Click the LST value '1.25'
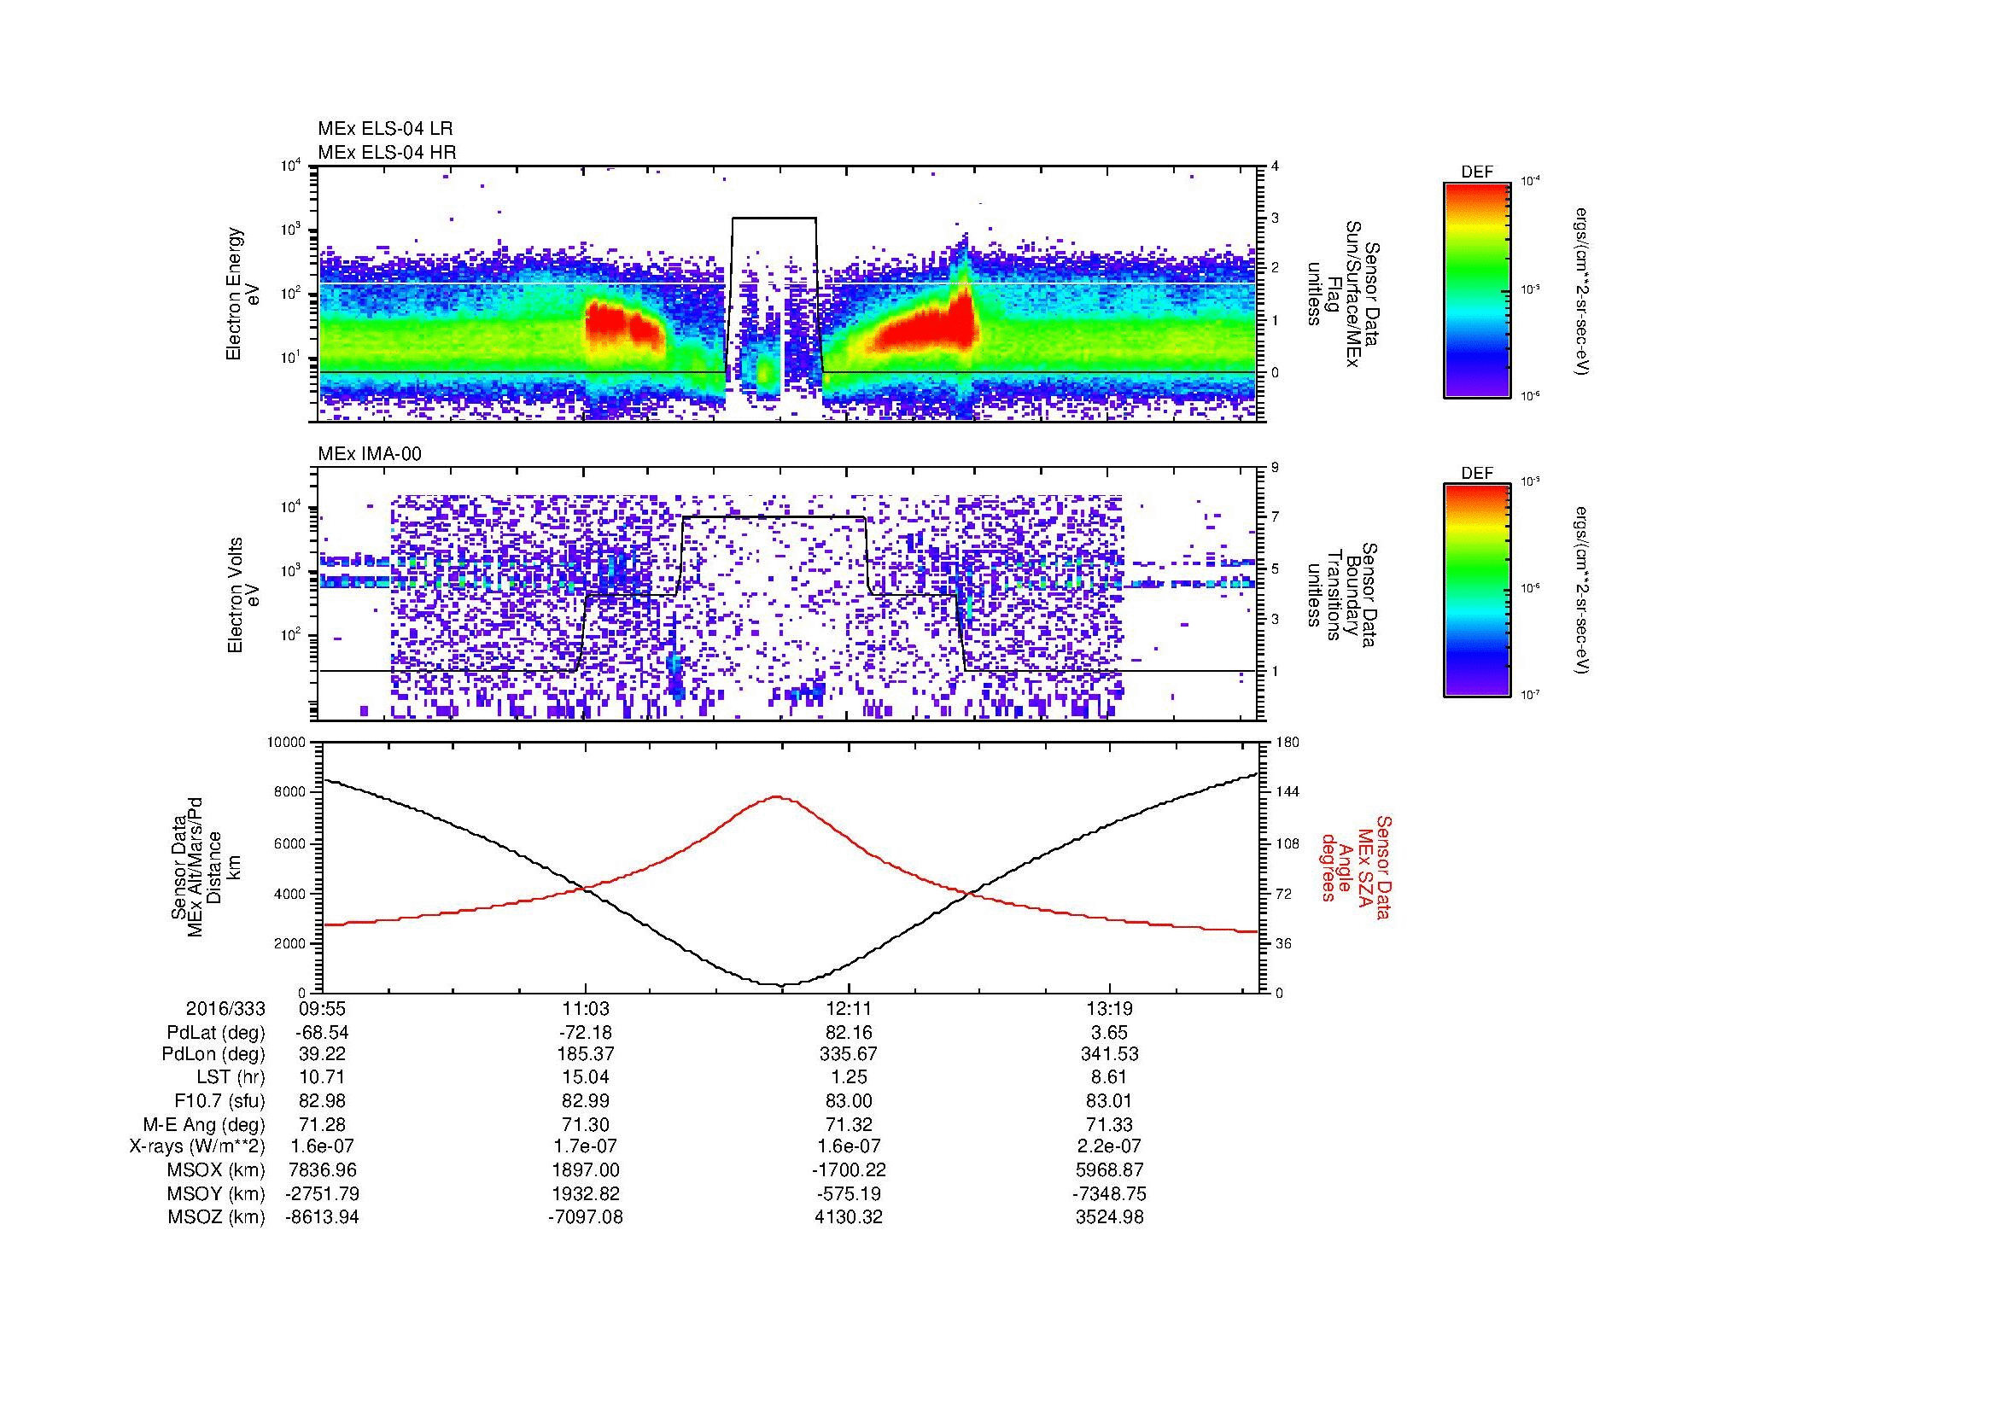Viewport: 1997px width, 1411px height. coord(849,1077)
